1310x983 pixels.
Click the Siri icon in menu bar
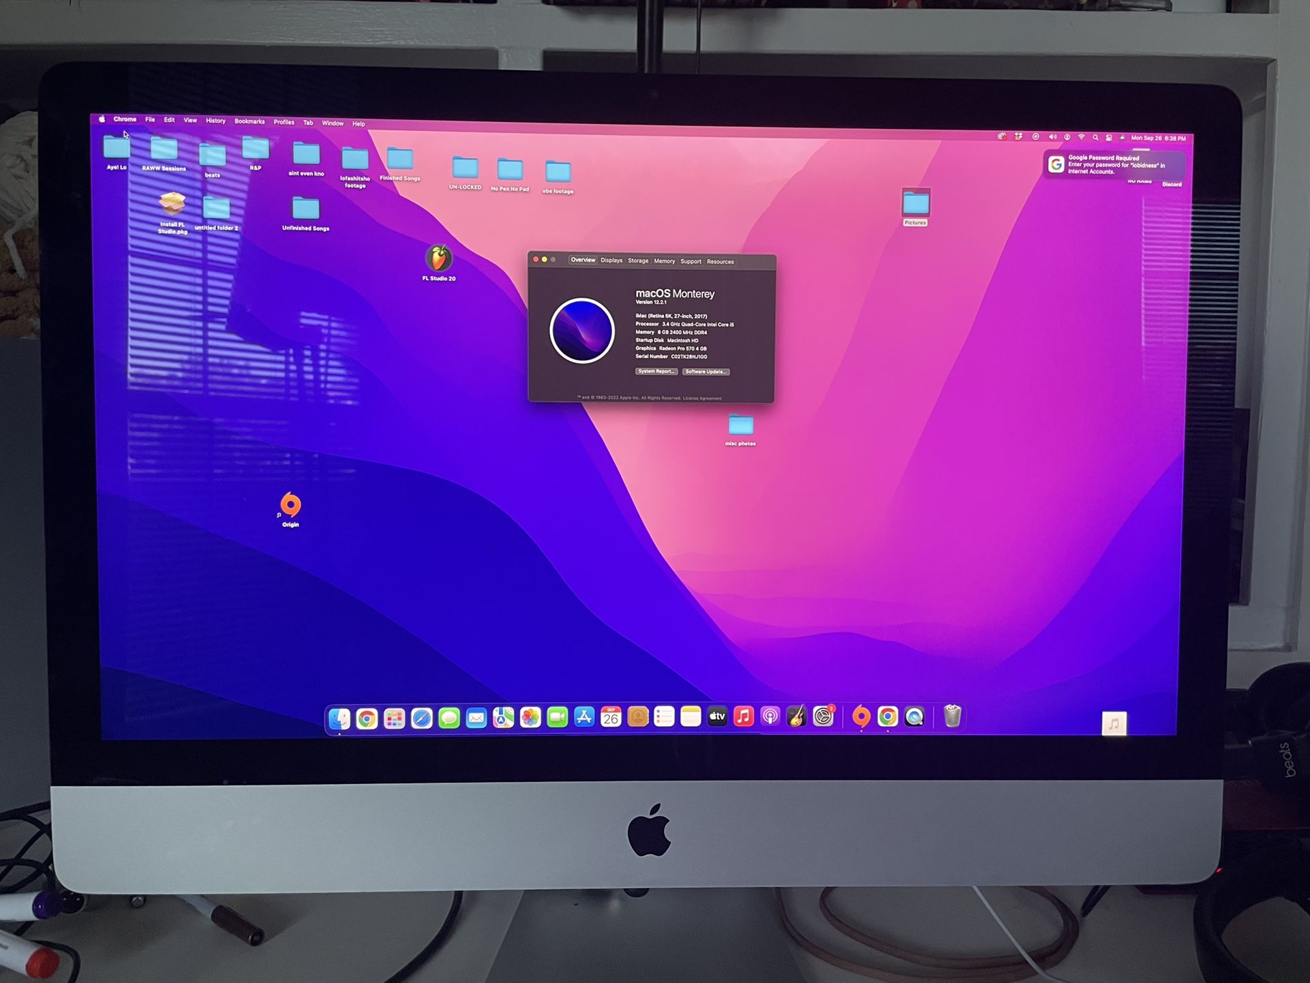click(1122, 138)
